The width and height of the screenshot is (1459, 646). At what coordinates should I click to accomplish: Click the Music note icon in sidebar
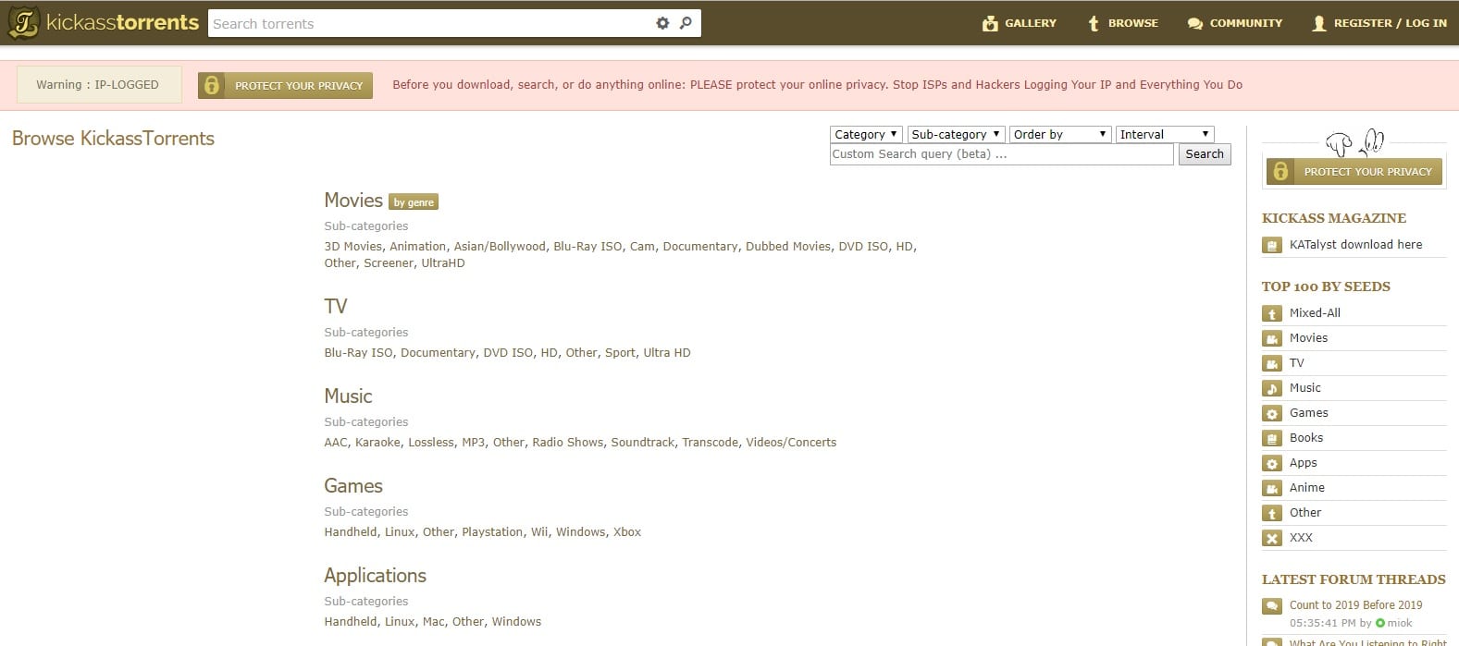[1272, 388]
